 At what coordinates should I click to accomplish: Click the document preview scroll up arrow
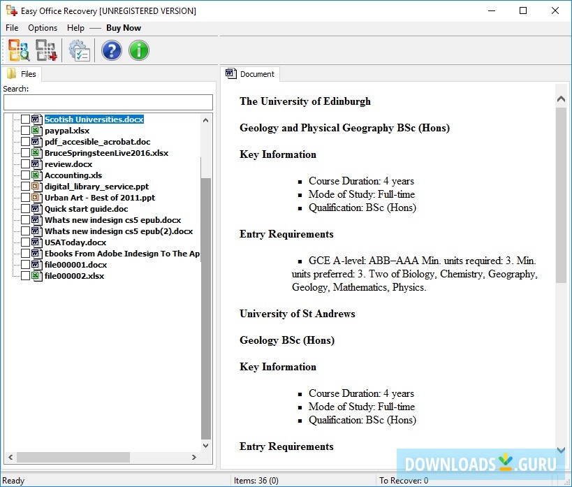pos(561,99)
